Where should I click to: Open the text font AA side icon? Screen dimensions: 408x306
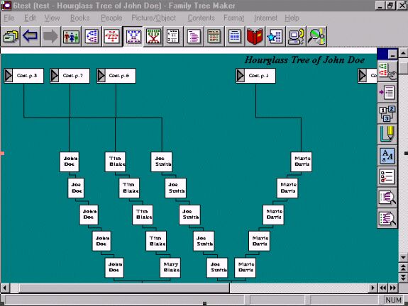click(x=387, y=156)
